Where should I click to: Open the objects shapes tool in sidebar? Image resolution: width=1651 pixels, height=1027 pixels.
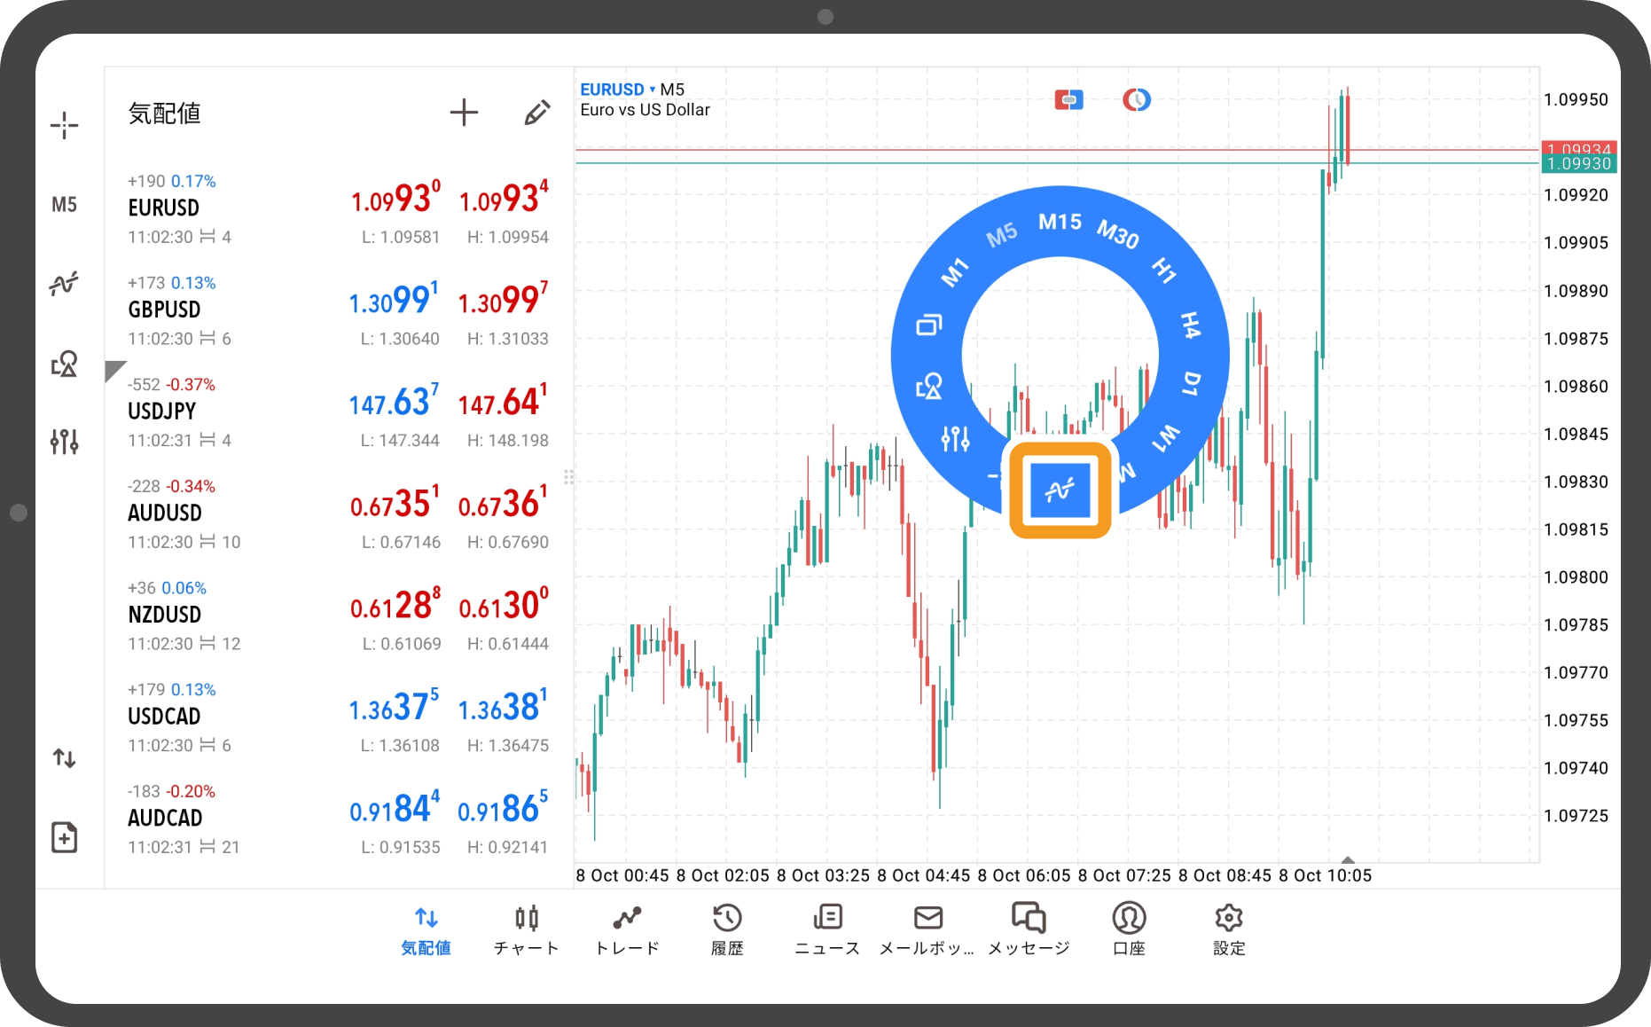pos(64,363)
